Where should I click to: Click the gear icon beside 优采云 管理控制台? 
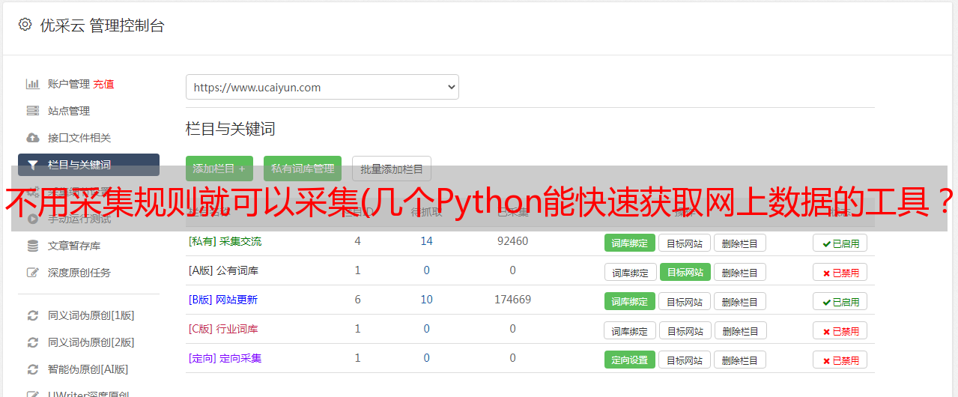coord(25,25)
